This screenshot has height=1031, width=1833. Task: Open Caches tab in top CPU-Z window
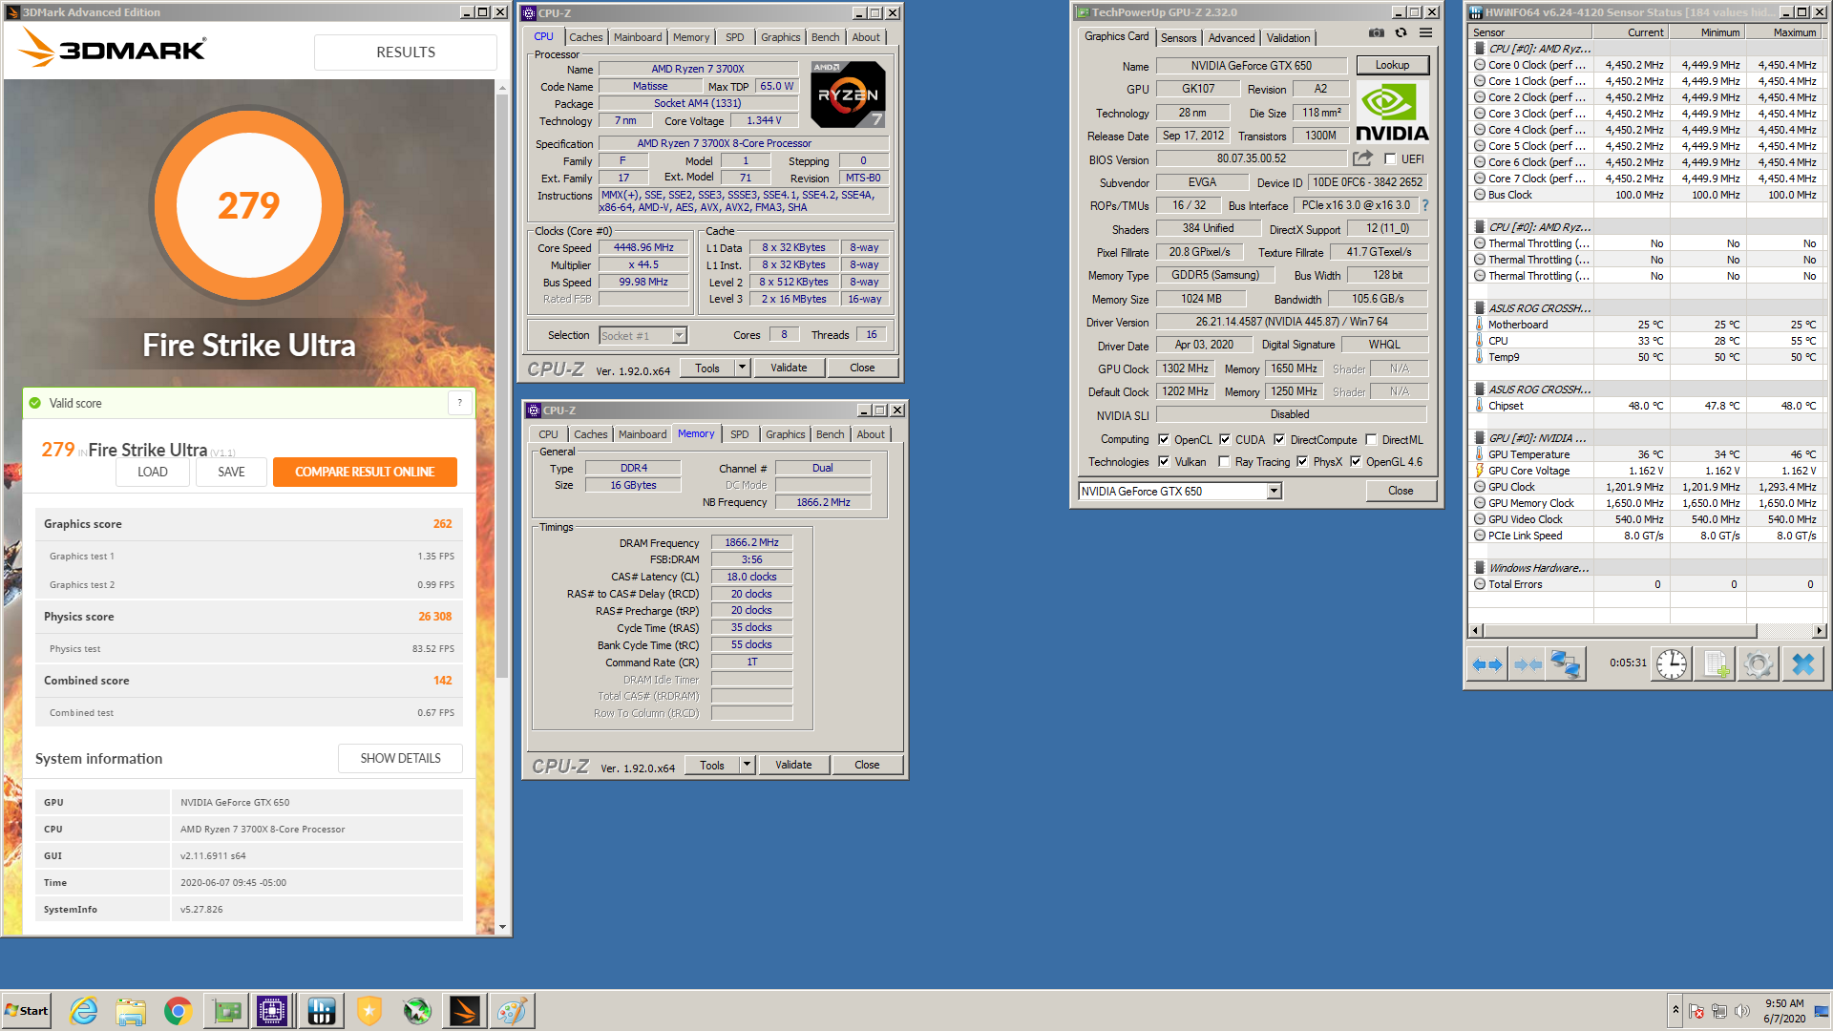tap(585, 37)
